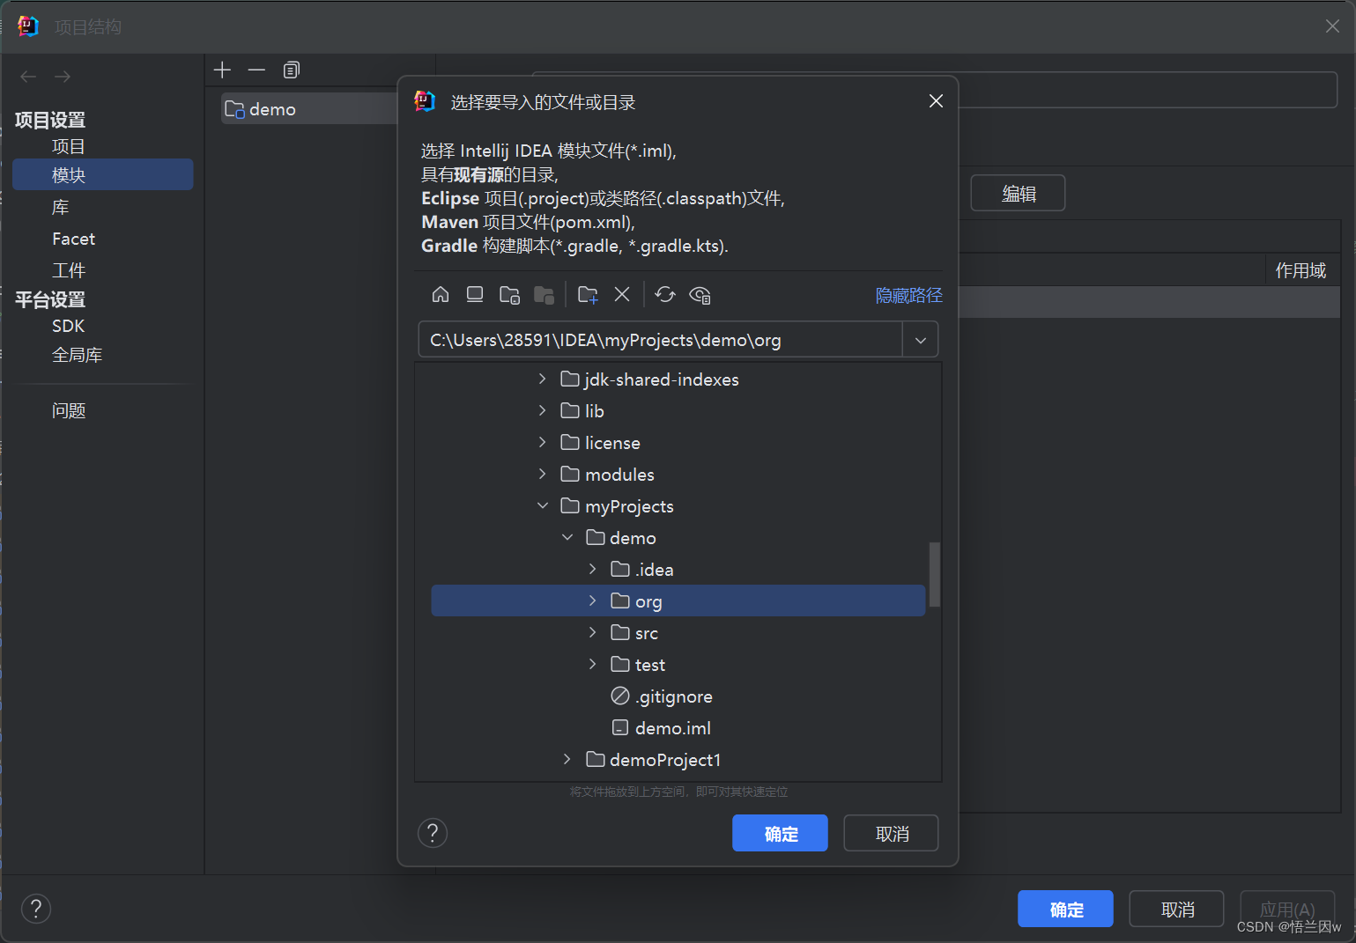Click the .gitignore file icon
Image resolution: width=1356 pixels, height=943 pixels.
(620, 696)
